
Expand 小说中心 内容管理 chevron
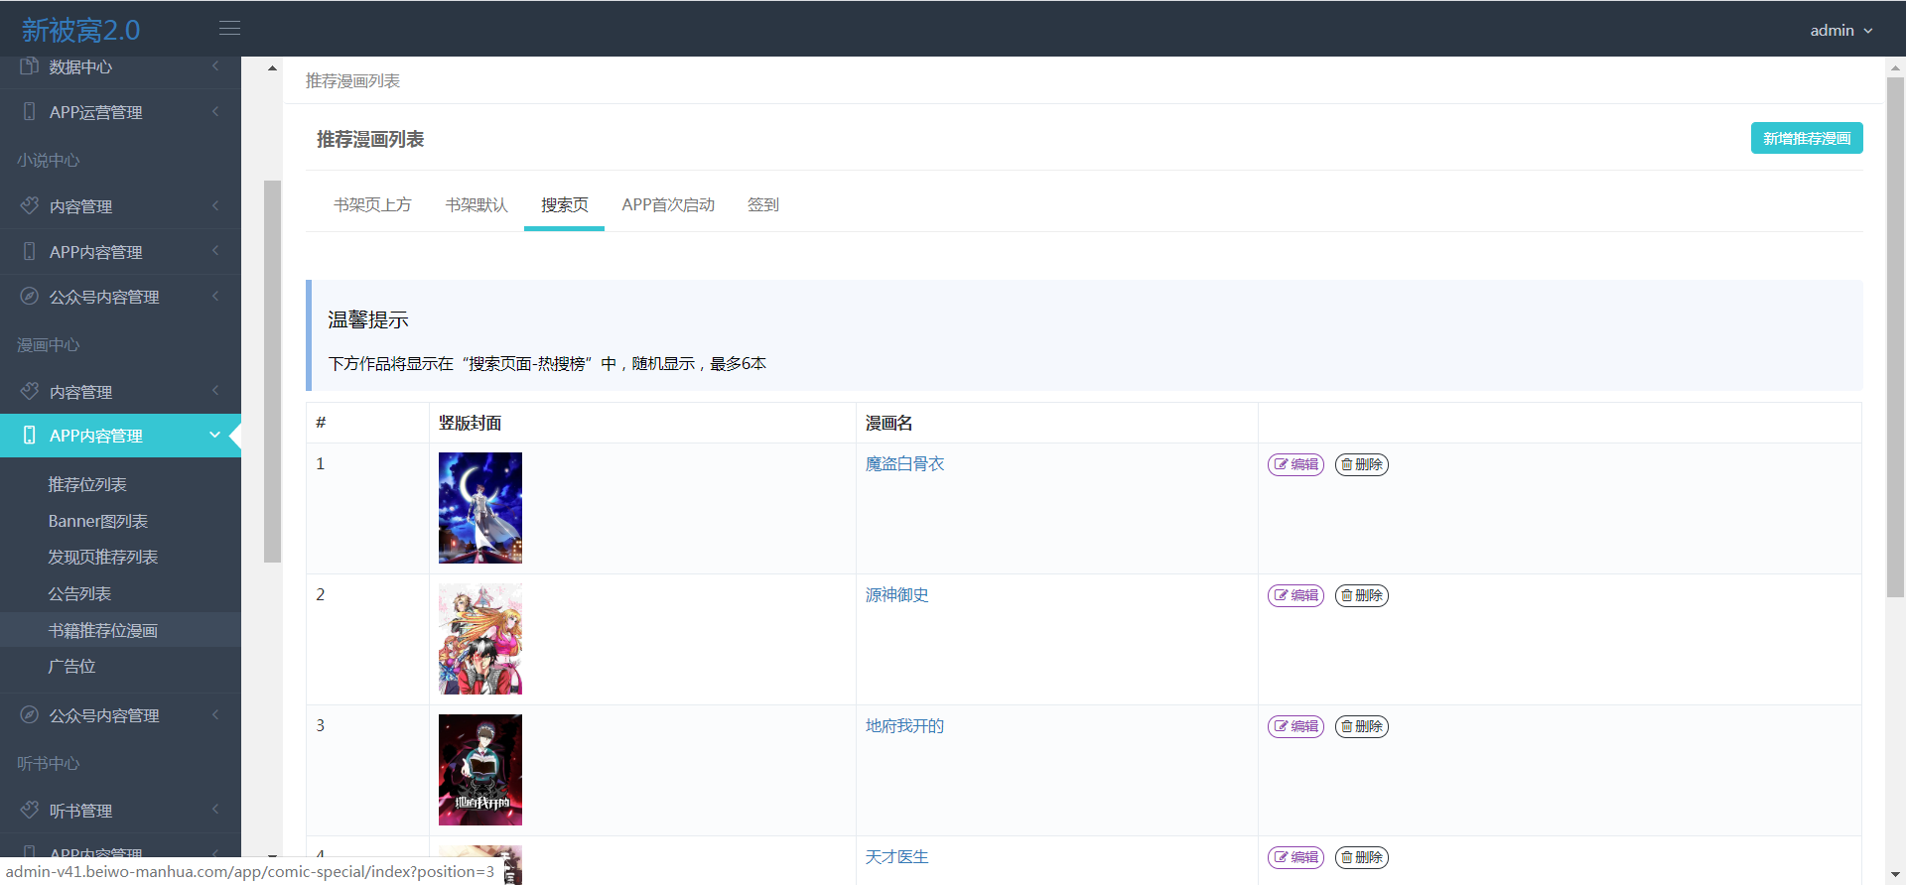[215, 205]
